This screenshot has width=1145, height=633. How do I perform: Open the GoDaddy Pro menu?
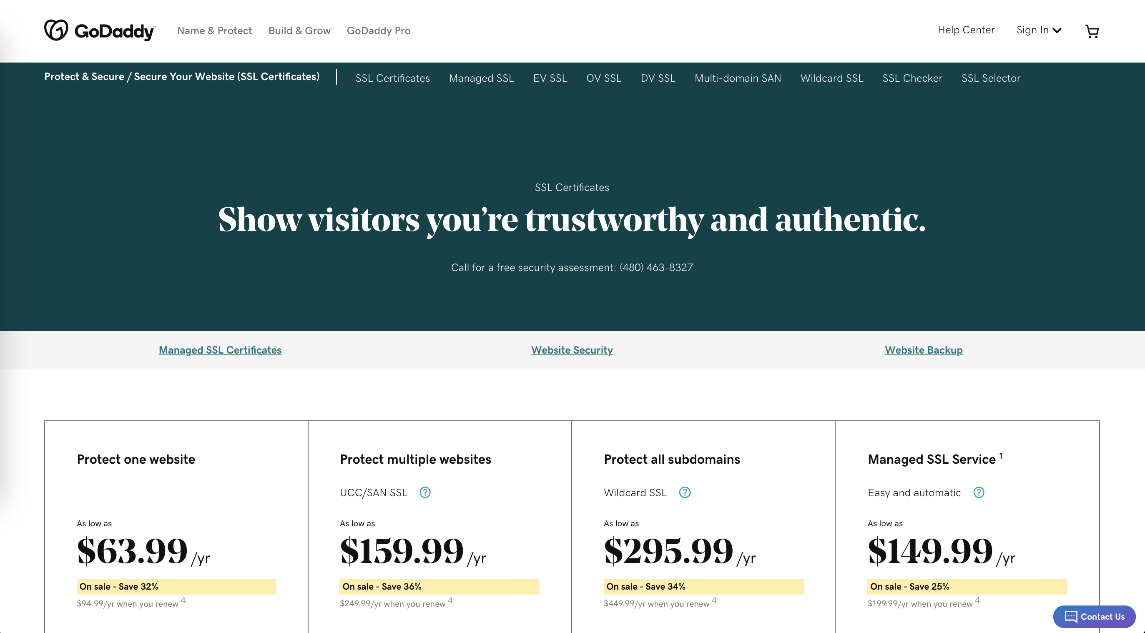point(379,31)
